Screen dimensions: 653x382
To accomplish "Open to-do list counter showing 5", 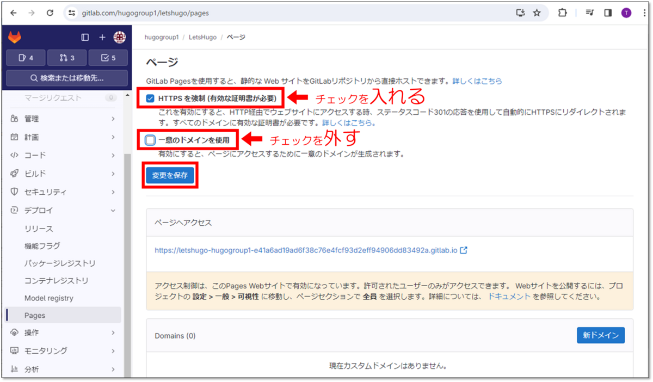I will 108,58.
